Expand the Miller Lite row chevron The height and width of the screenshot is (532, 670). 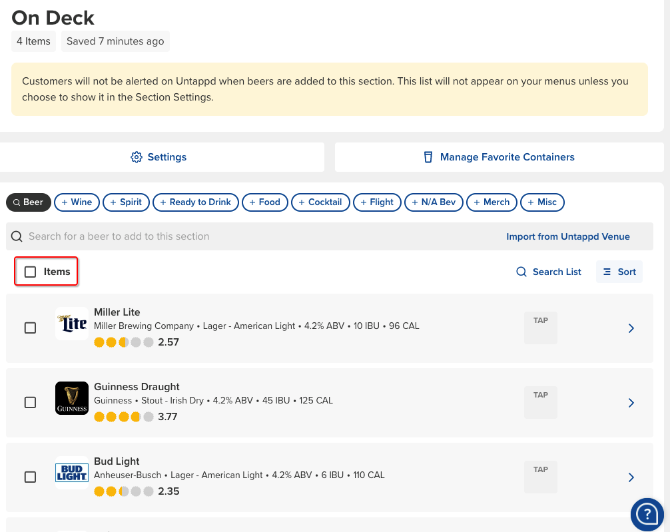(631, 328)
